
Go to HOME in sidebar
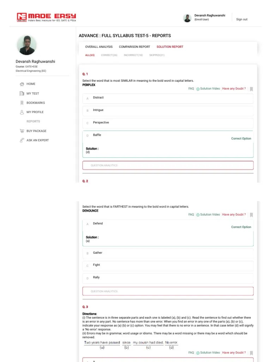click(31, 84)
